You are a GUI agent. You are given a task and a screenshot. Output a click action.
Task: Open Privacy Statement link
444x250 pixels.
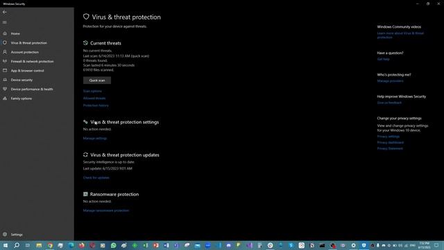(x=390, y=149)
